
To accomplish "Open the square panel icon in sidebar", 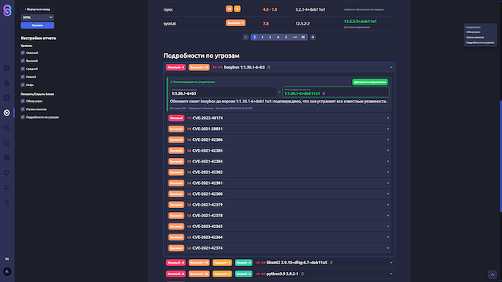I will pyautogui.click(x=7, y=98).
